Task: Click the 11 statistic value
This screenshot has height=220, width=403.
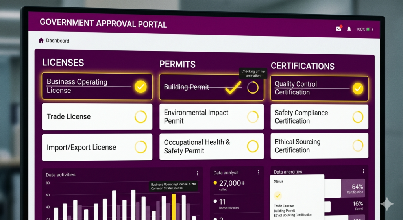Action: pos(222,202)
